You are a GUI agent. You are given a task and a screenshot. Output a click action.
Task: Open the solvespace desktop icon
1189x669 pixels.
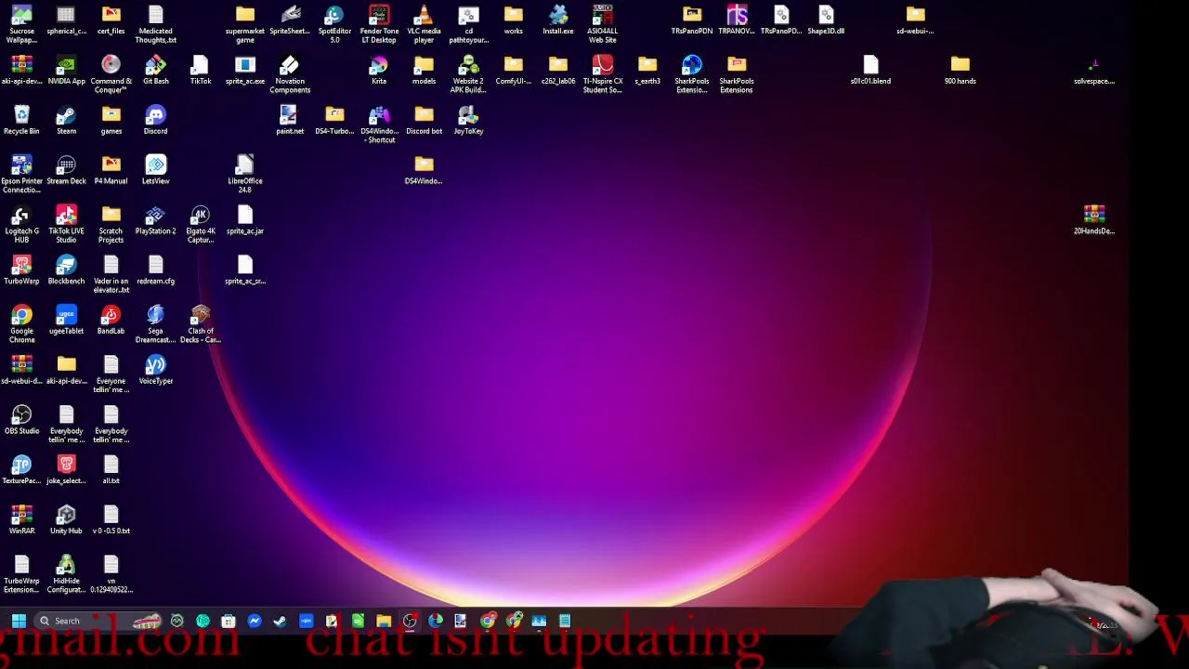[x=1093, y=70]
